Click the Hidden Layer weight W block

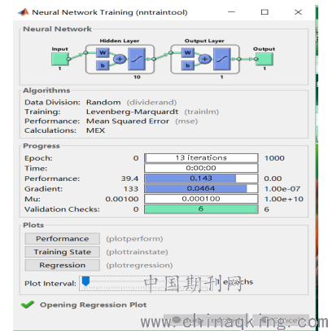tap(103, 53)
